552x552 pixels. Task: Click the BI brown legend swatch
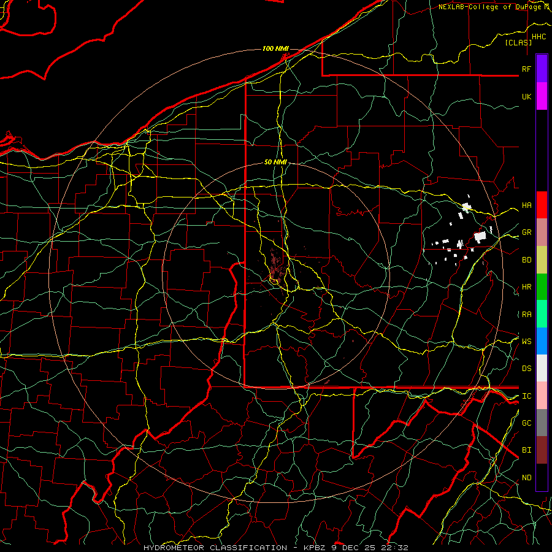coord(542,450)
